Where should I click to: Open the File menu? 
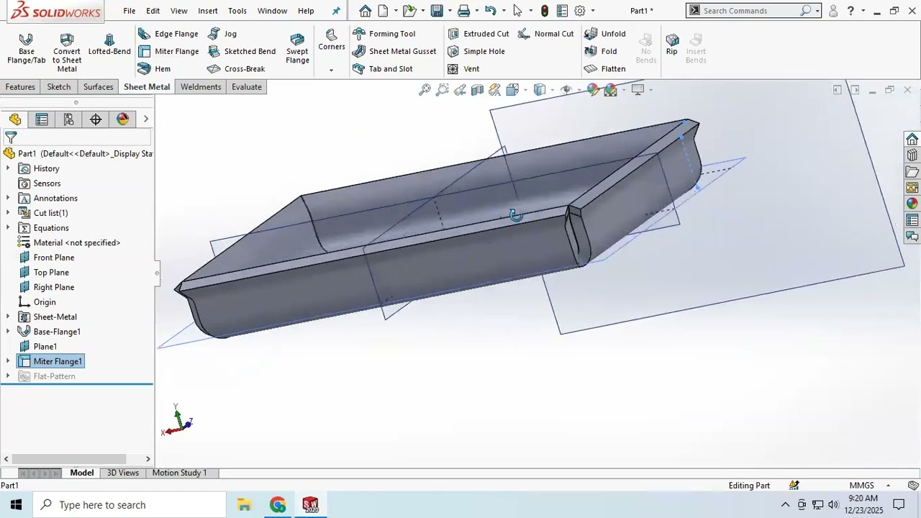coord(130,11)
